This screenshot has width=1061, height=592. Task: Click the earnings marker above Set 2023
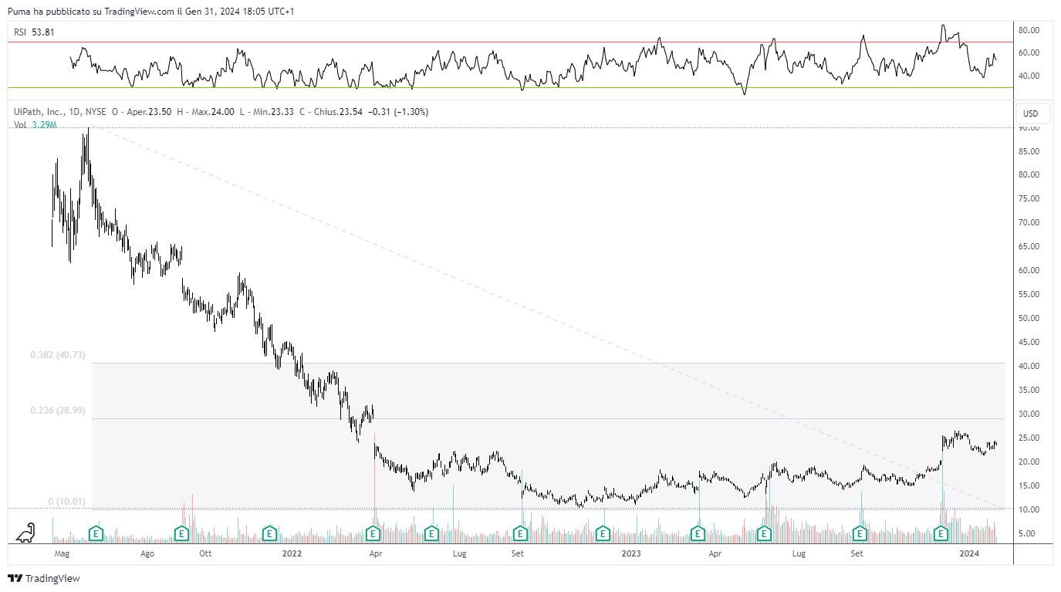coord(860,533)
